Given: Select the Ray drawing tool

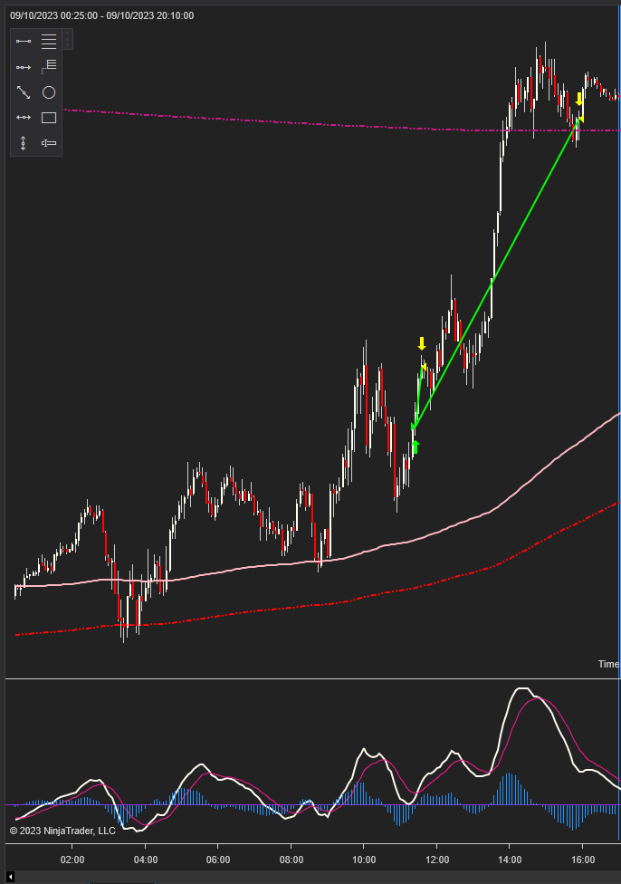Looking at the screenshot, I should (x=24, y=67).
